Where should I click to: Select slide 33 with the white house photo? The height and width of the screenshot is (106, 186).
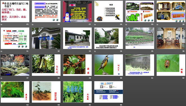[77, 38]
